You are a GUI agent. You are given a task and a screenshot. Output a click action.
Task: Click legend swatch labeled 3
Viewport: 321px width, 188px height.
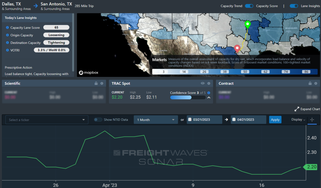(x=163, y=72)
